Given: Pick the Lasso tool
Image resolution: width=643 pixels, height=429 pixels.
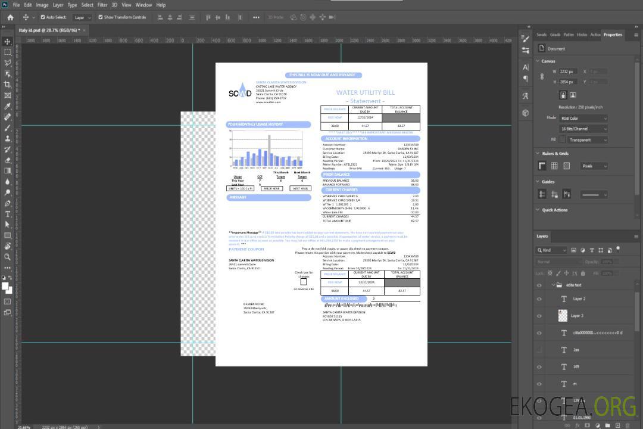Looking at the screenshot, I should (x=8, y=63).
